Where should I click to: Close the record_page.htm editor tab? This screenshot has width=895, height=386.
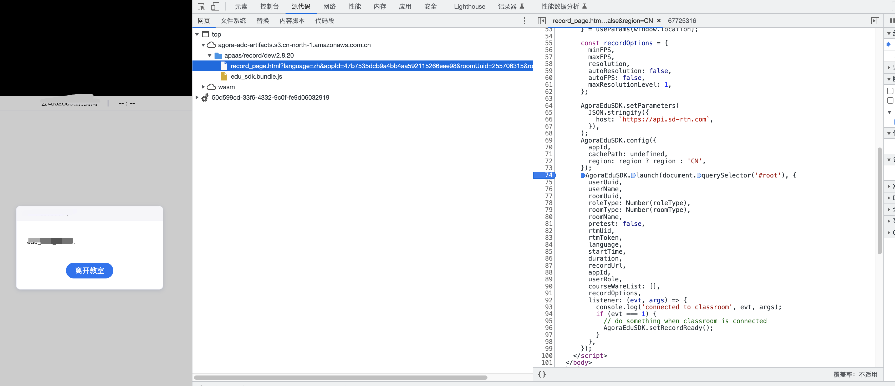click(x=659, y=21)
